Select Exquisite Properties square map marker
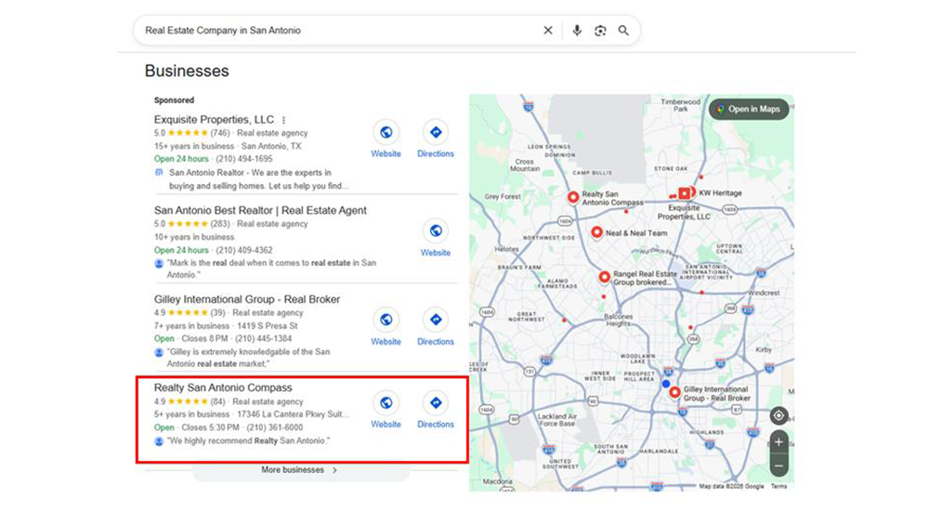The height and width of the screenshot is (511, 929). pos(684,193)
